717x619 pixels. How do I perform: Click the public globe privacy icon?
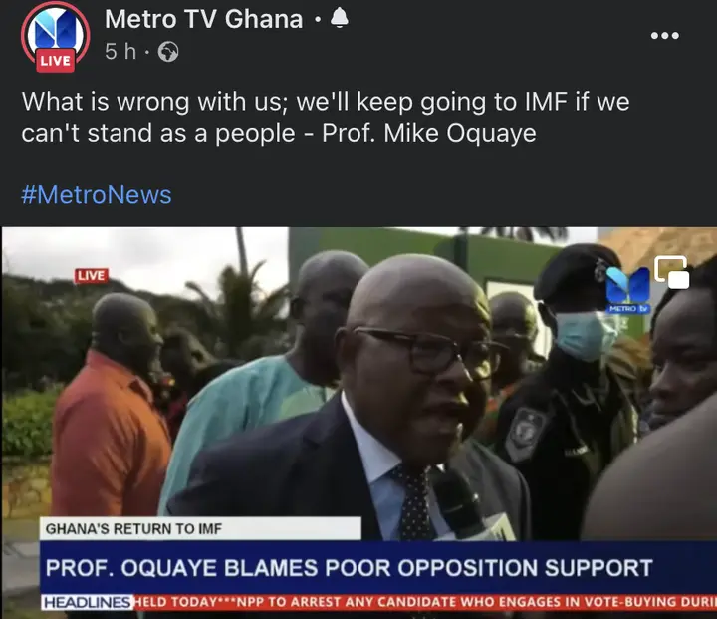pyautogui.click(x=168, y=52)
